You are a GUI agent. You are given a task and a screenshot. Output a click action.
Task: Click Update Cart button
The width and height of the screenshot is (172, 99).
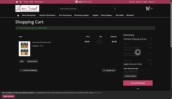pyautogui.click(x=109, y=71)
